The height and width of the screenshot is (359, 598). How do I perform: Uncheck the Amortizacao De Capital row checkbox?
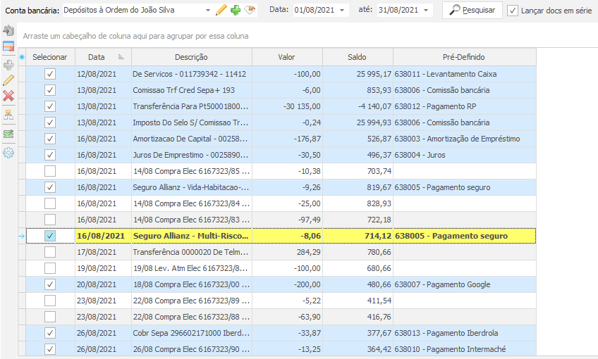pos(50,139)
